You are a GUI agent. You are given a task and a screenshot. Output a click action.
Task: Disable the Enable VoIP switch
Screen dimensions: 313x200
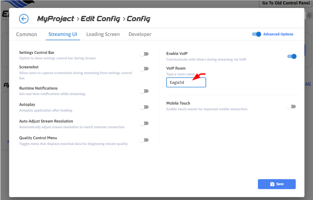pos(292,56)
